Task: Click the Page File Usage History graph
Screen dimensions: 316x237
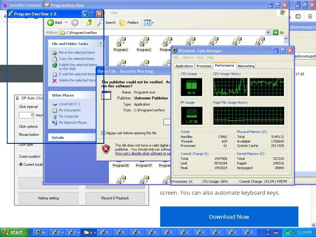Action: [x=249, y=116]
